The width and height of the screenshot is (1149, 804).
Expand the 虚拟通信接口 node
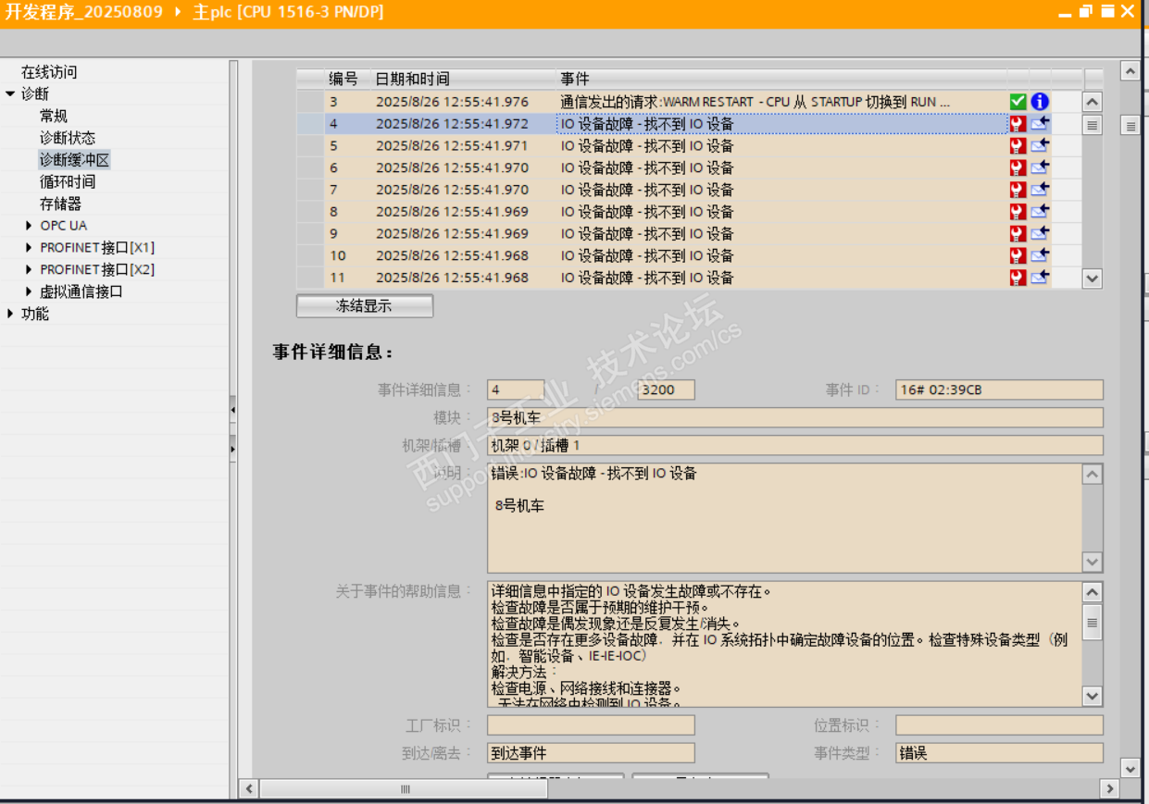click(30, 291)
